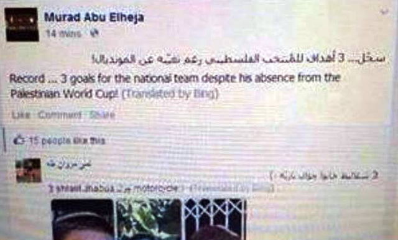Open Murad Abu Elheja's profile picture
This screenshot has height=240, width=398.
pos(22,24)
